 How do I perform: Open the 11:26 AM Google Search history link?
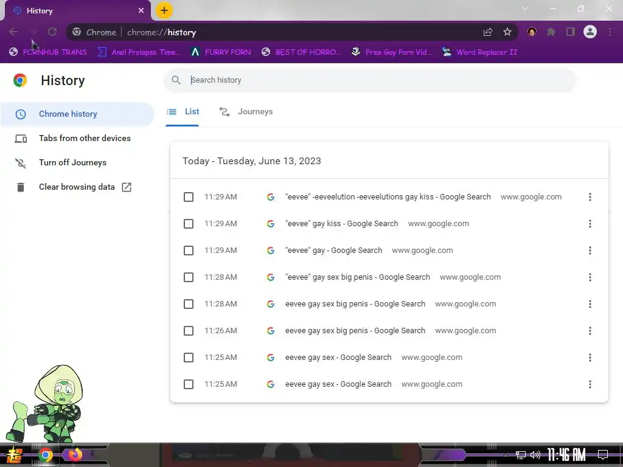click(355, 331)
